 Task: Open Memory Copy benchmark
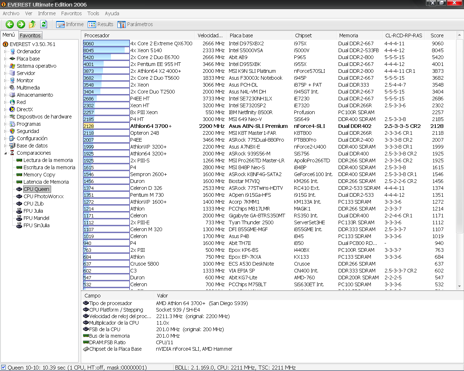point(39,175)
